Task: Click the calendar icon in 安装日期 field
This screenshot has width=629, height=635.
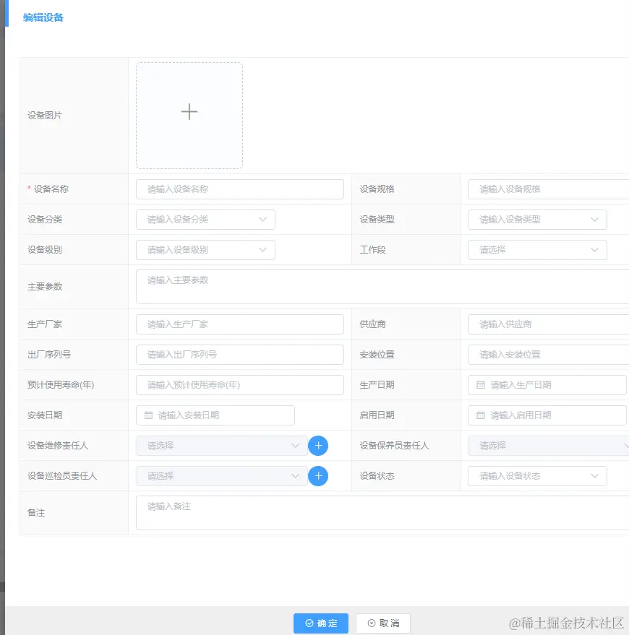Action: tap(148, 415)
